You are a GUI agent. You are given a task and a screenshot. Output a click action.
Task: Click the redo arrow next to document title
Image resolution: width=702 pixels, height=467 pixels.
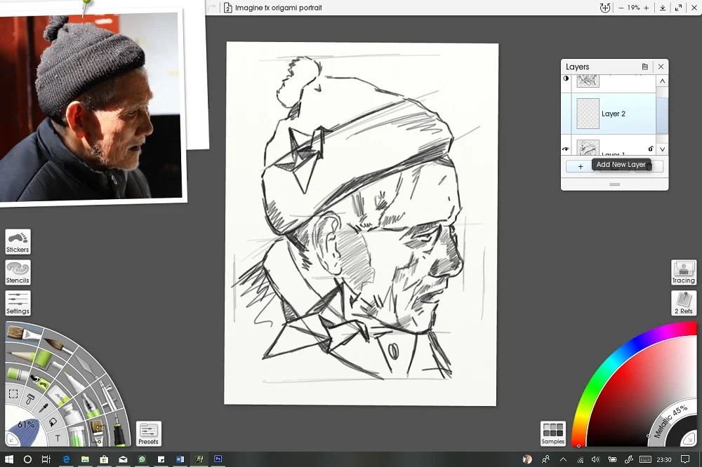212,8
